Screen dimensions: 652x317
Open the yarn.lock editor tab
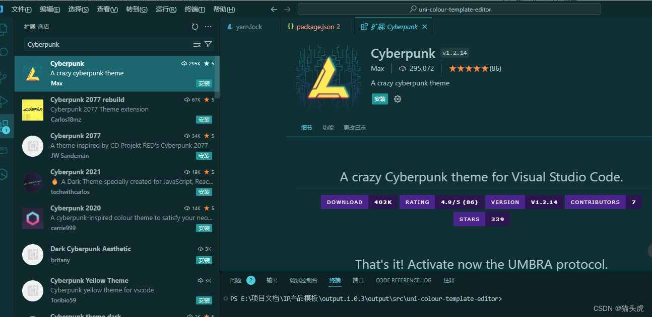[x=249, y=27]
